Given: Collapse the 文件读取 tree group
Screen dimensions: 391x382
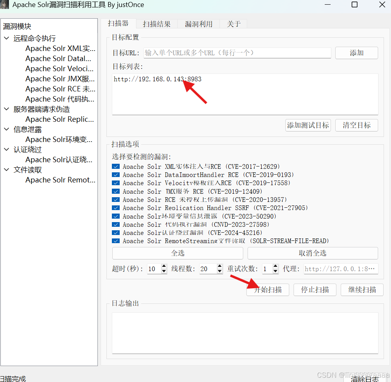Looking at the screenshot, I should coord(7,170).
